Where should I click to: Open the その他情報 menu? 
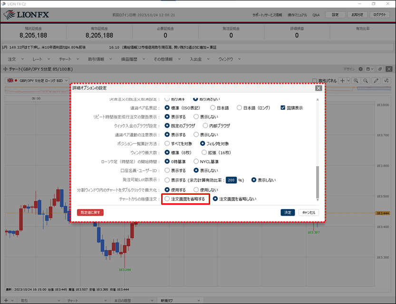pos(167,59)
